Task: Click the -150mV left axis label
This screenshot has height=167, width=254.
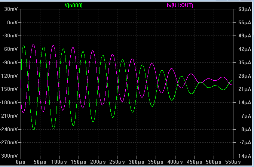Action: pos(9,89)
